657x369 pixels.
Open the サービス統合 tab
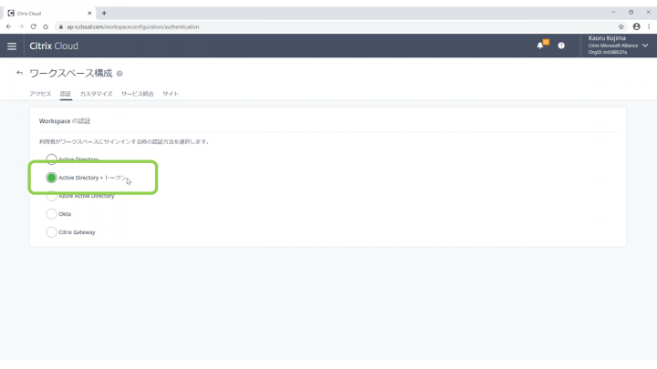tap(137, 94)
